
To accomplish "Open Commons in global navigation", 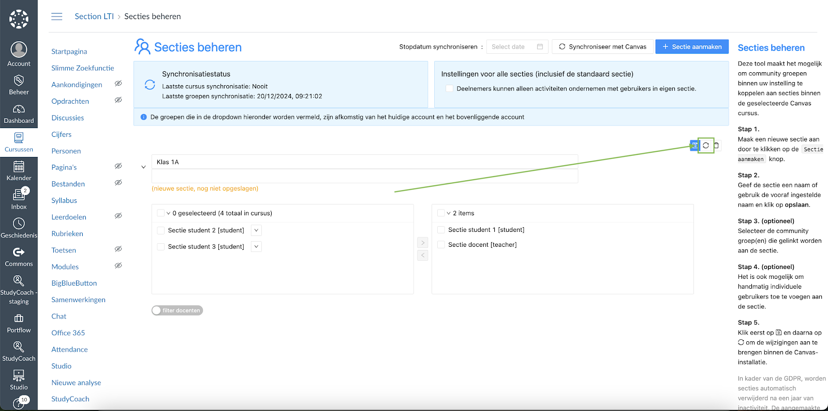I will click(x=19, y=257).
